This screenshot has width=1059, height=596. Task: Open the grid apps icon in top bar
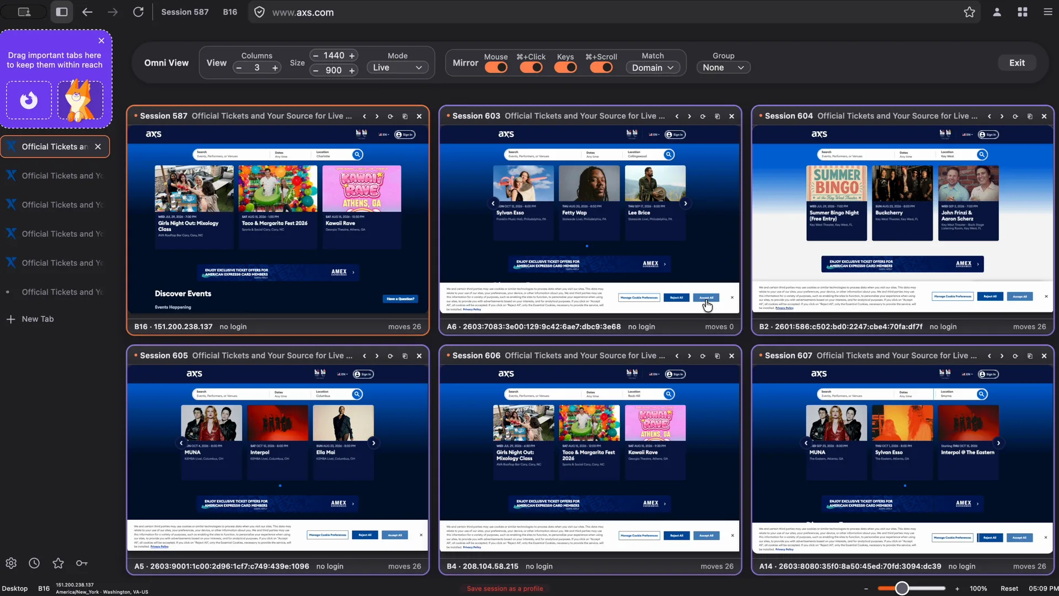pyautogui.click(x=1022, y=12)
